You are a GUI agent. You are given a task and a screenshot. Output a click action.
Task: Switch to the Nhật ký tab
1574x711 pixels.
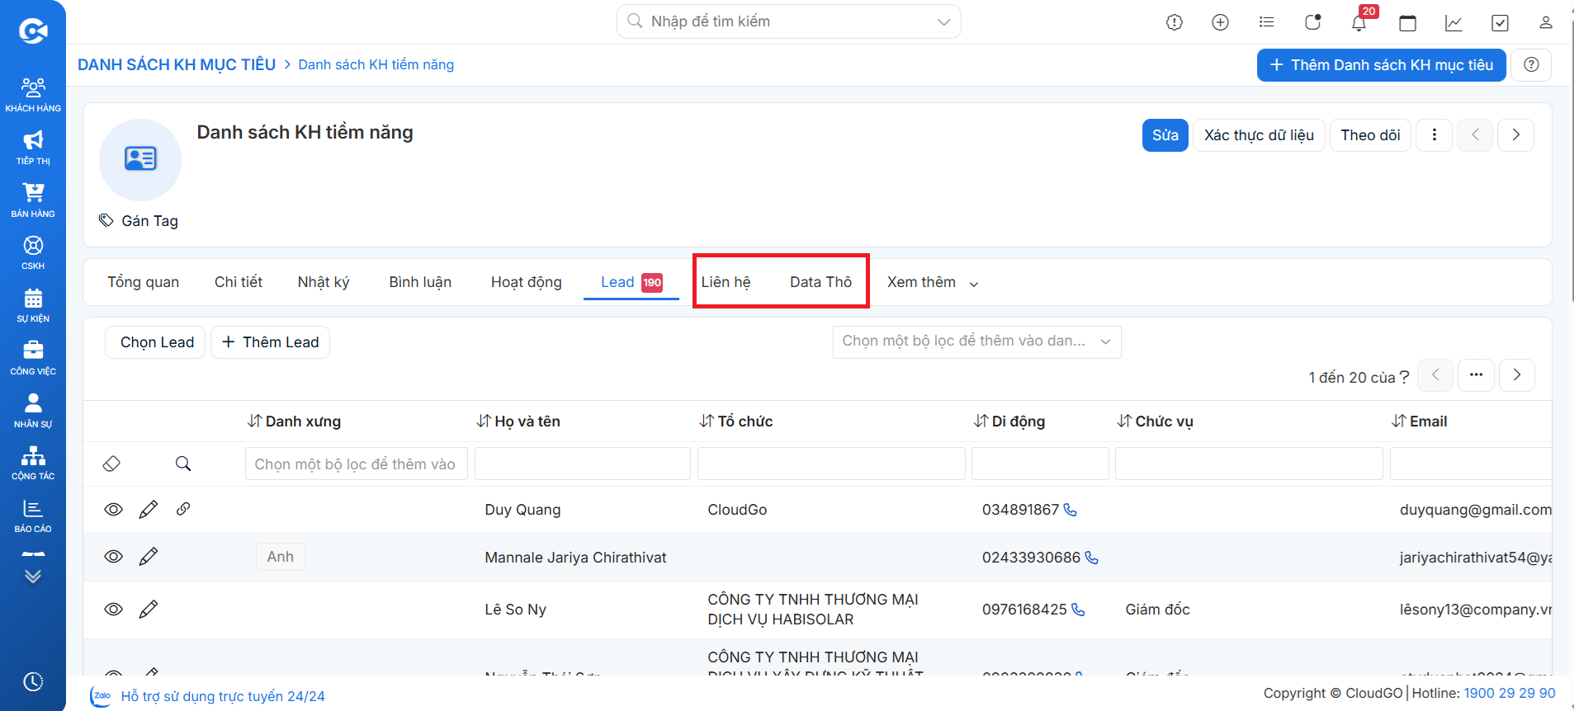(324, 282)
